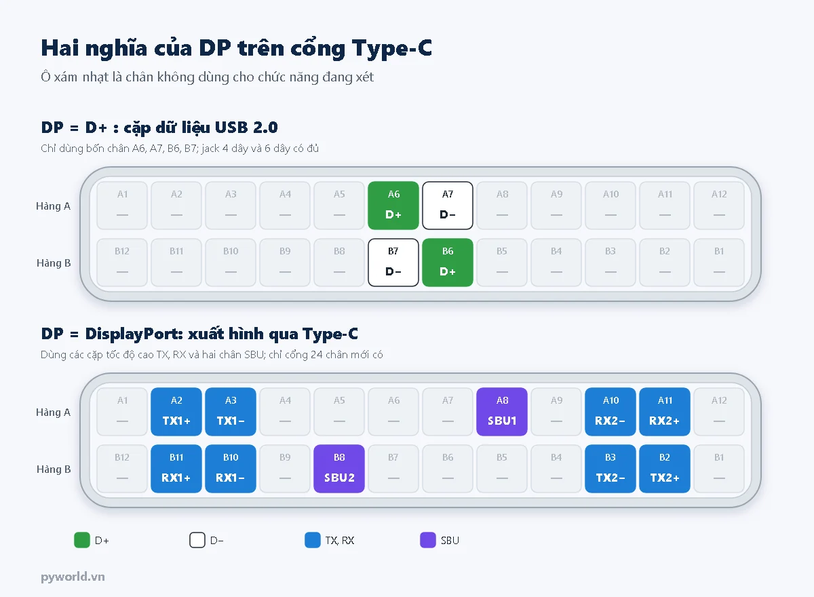Click gray A1 cell in DisplayPort diagram
The image size is (814, 597).
point(122,412)
